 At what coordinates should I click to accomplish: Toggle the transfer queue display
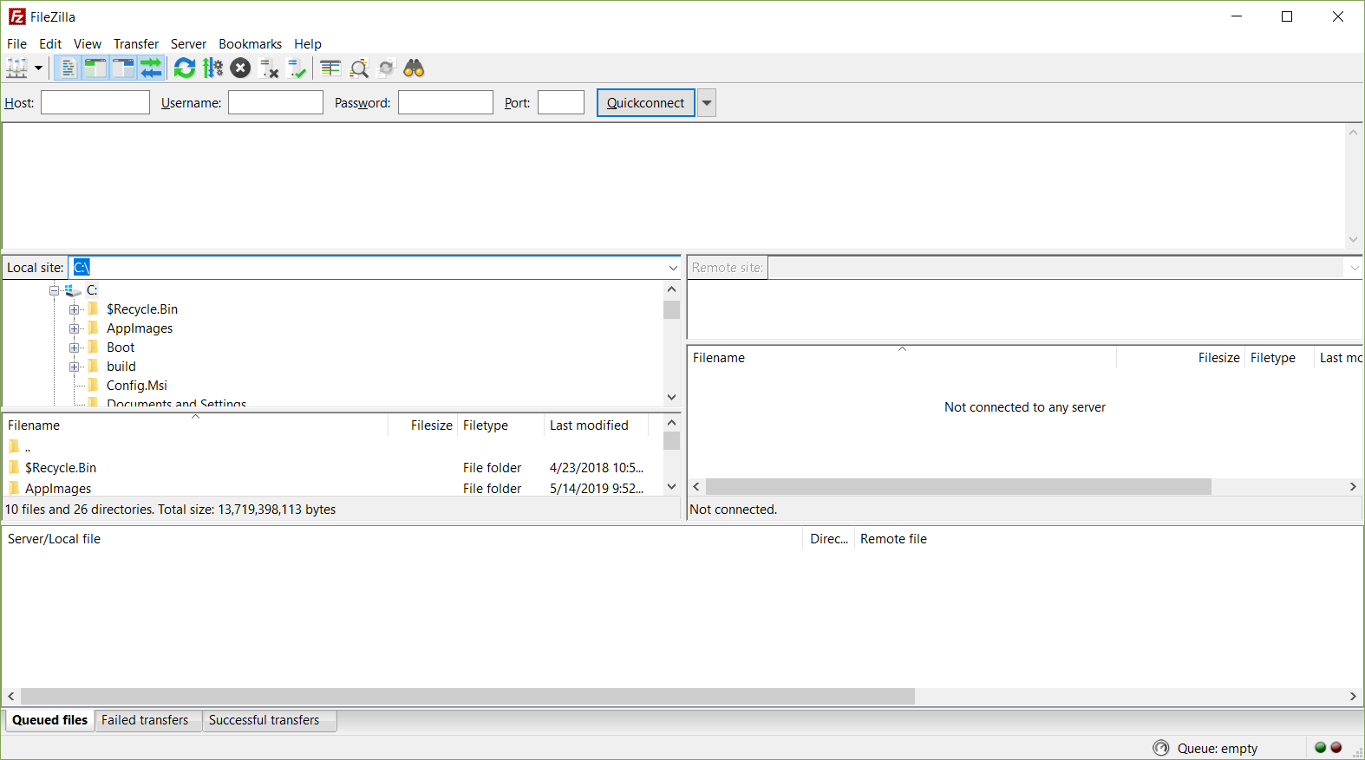[151, 68]
